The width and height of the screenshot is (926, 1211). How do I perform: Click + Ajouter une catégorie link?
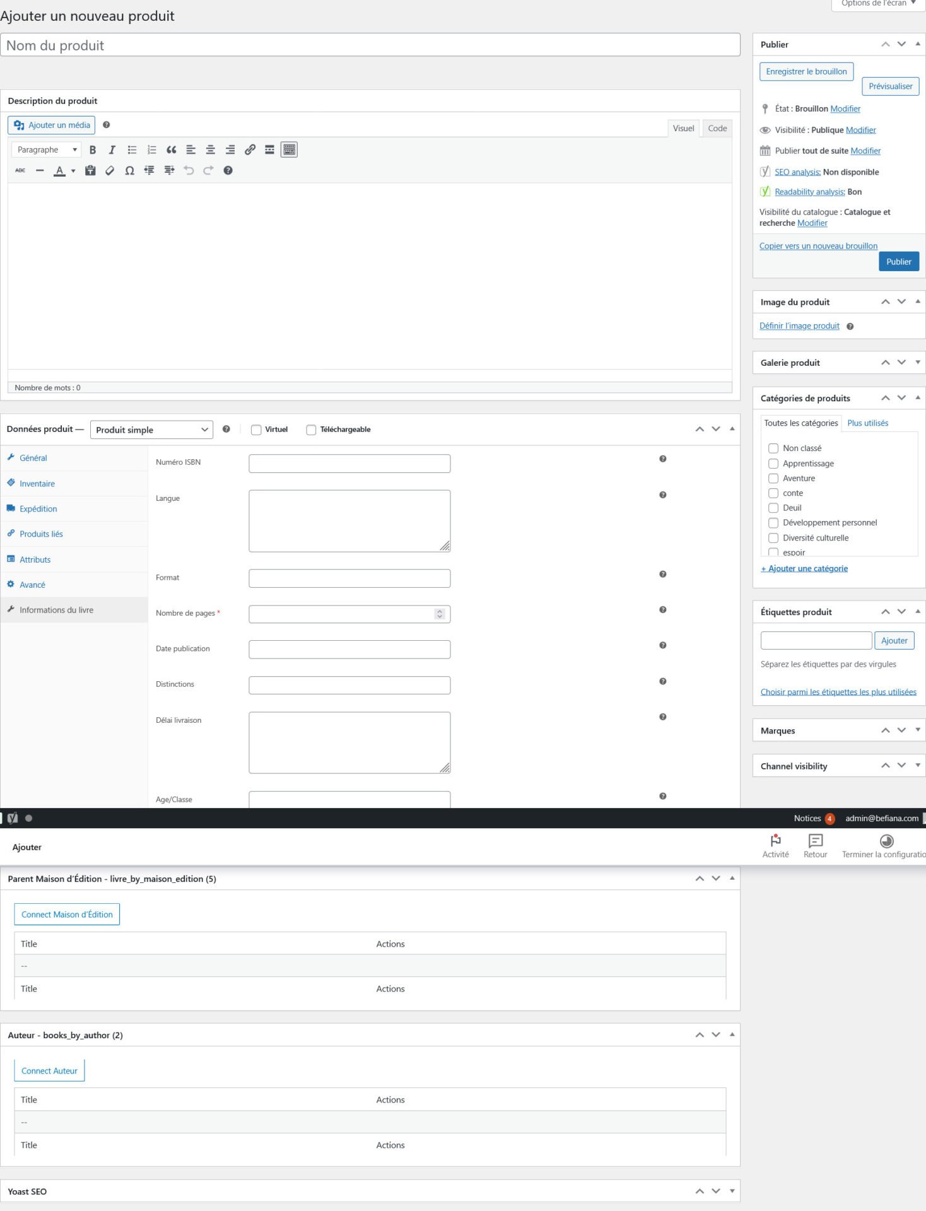click(x=804, y=569)
